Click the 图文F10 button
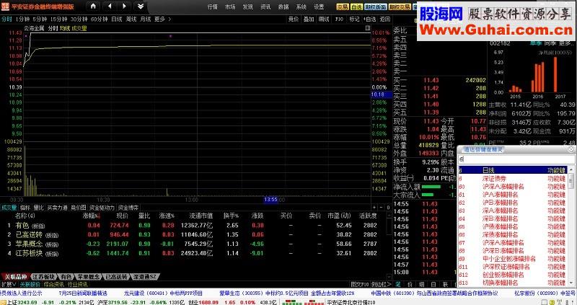577x305 pixels. (359, 284)
